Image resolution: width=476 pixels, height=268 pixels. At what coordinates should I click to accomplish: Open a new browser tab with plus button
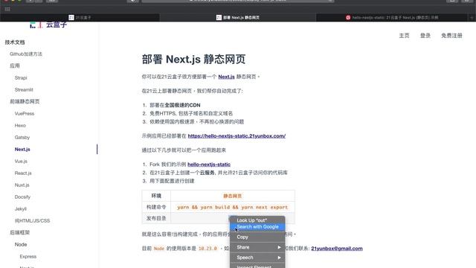(x=472, y=18)
